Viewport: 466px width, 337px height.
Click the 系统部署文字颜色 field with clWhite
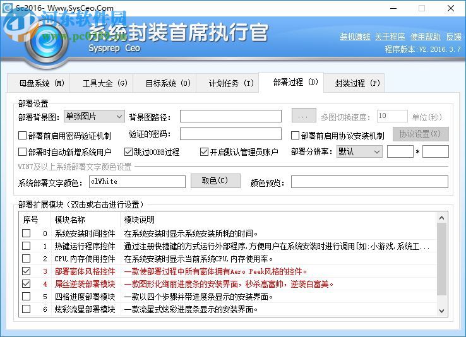pos(137,182)
